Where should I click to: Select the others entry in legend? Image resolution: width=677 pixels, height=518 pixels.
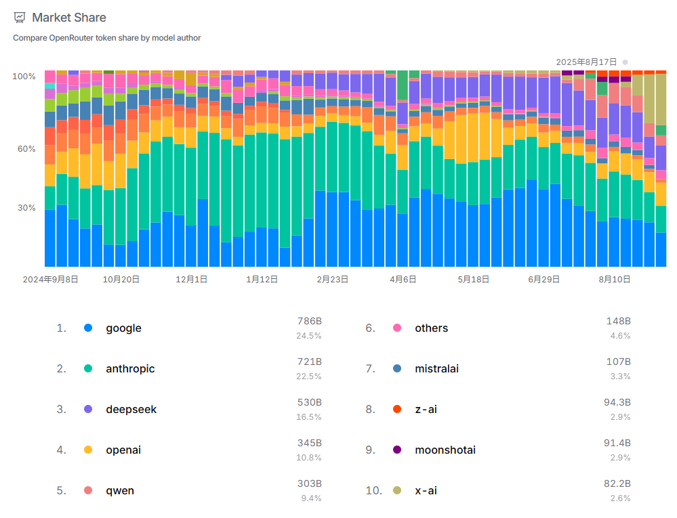pyautogui.click(x=431, y=328)
